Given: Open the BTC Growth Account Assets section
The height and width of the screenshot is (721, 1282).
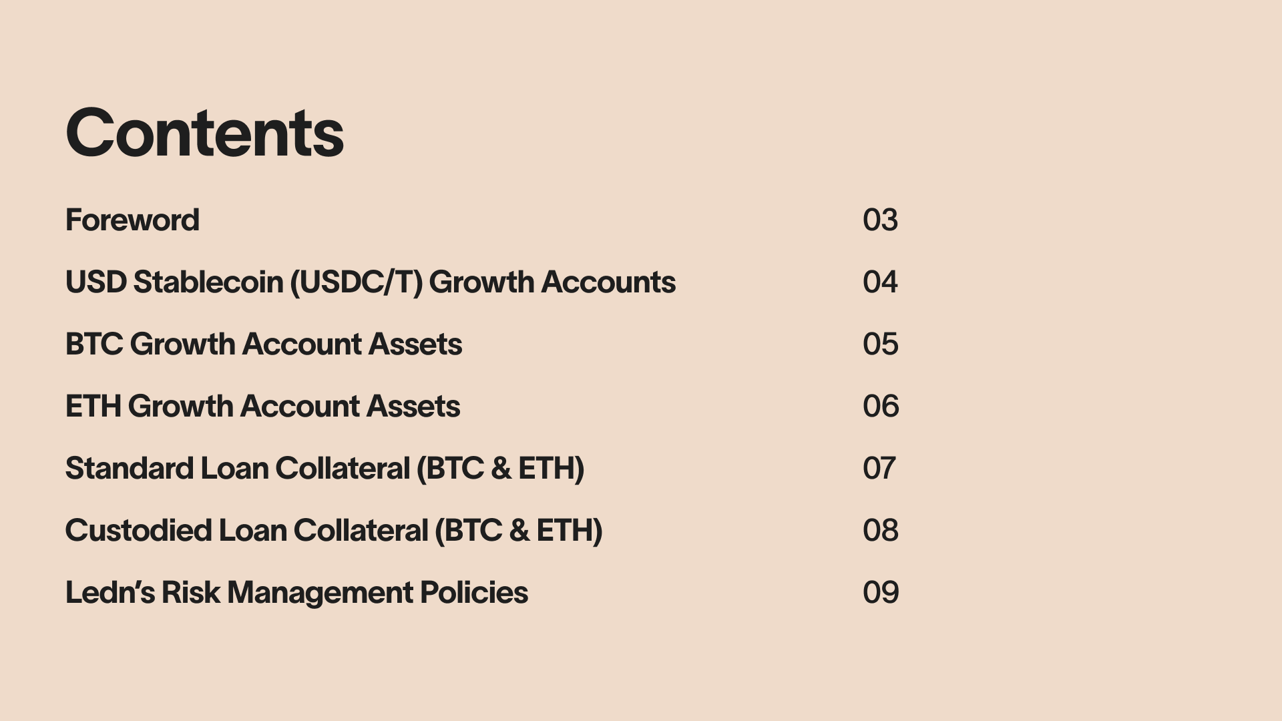Looking at the screenshot, I should (x=264, y=344).
